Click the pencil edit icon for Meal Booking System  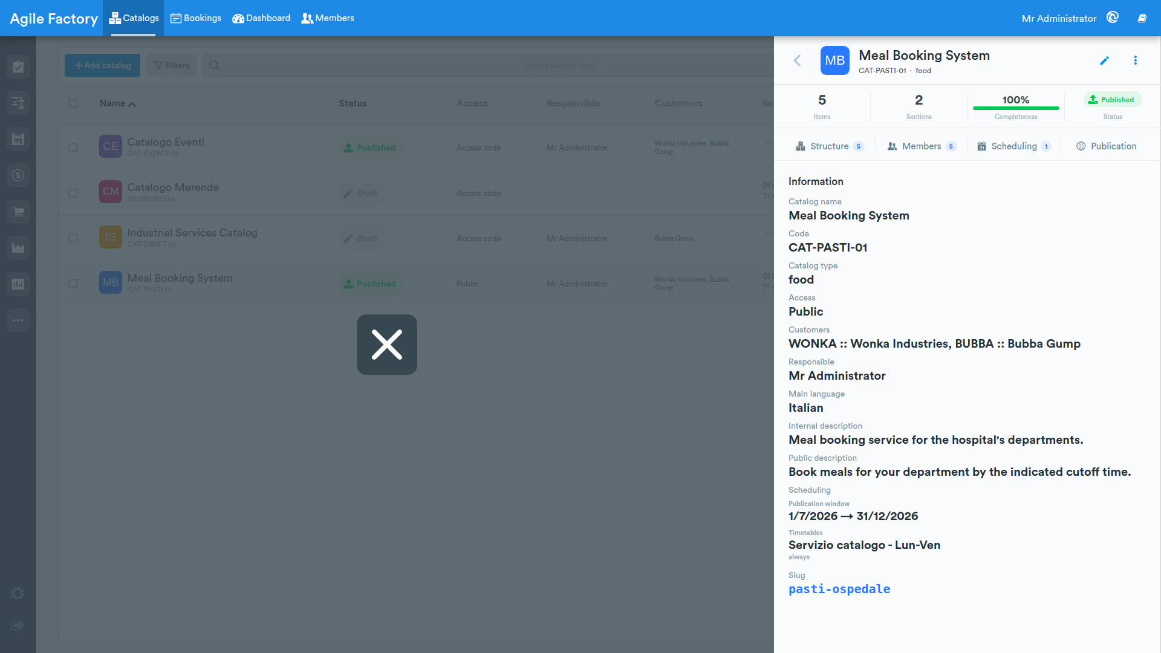coord(1104,60)
